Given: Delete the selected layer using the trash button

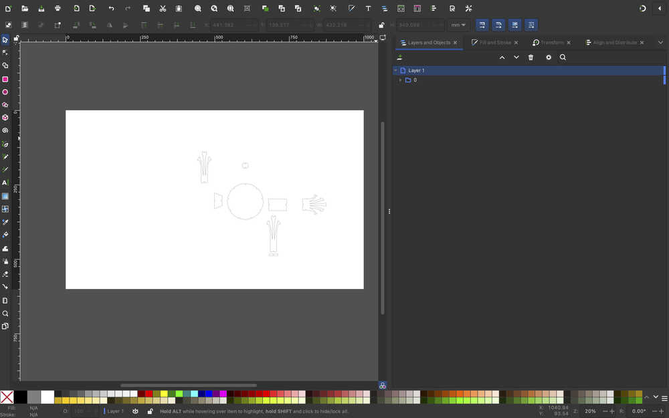Looking at the screenshot, I should 531,57.
